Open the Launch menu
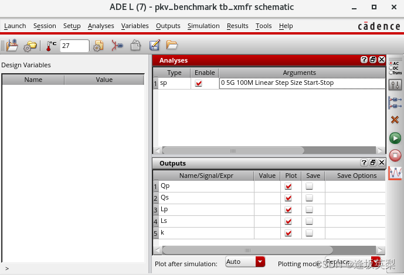The height and width of the screenshot is (275, 404). pyautogui.click(x=15, y=26)
